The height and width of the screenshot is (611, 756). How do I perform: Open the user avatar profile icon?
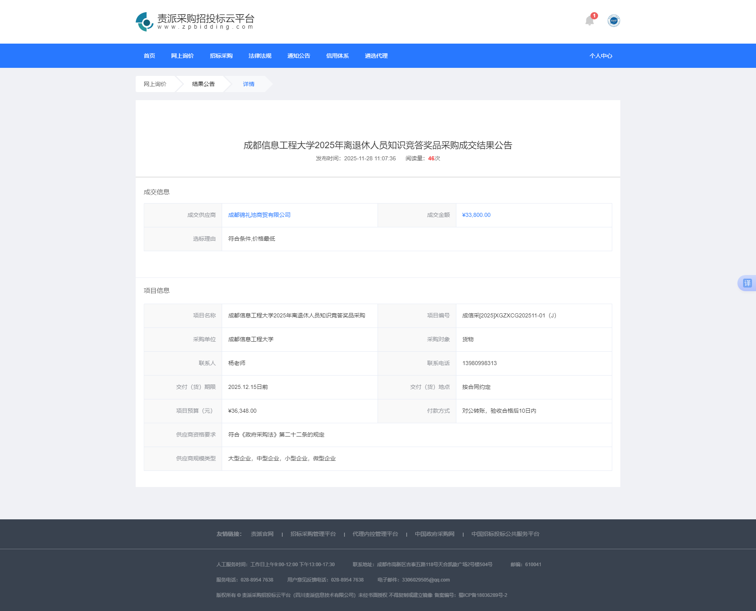(x=613, y=21)
